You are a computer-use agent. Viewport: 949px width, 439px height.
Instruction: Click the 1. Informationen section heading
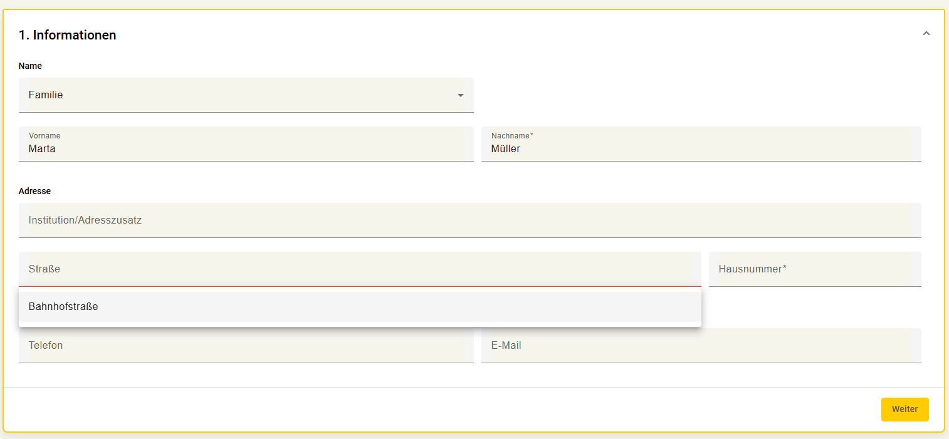(68, 35)
